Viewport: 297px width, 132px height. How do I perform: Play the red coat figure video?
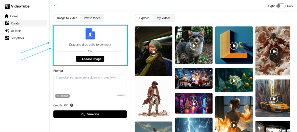(274, 51)
